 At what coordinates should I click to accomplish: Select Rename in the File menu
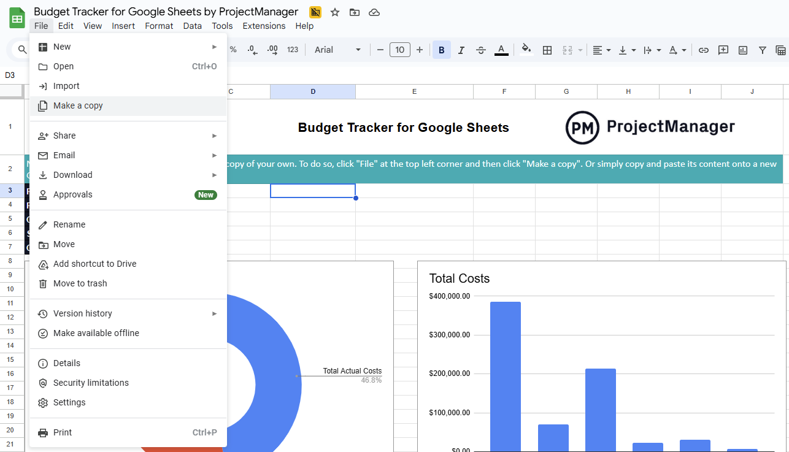128,224
